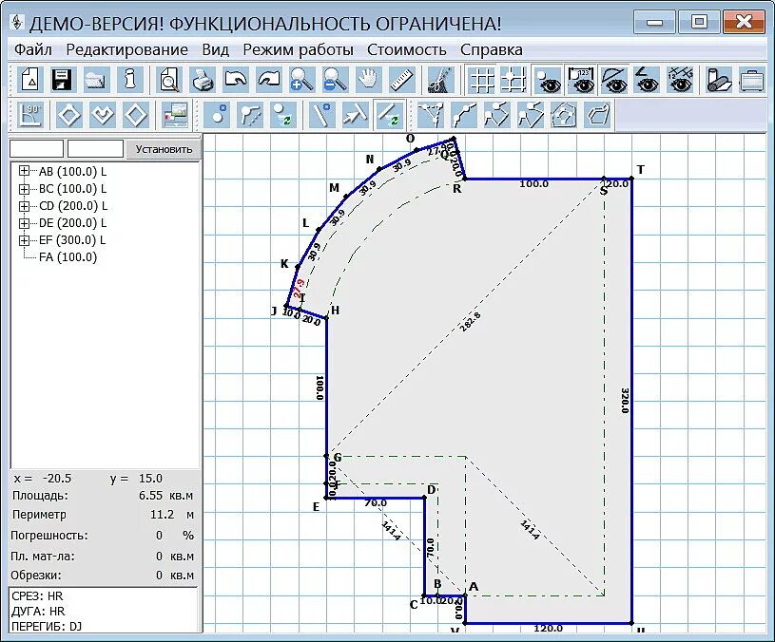Select the hand pan tool
The height and width of the screenshot is (642, 775).
tap(368, 79)
